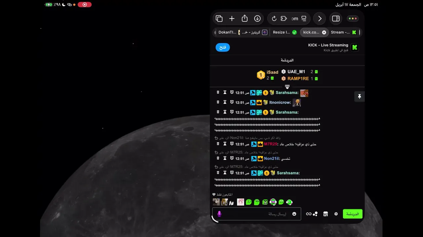Click the pin icon beside chat
The height and width of the screenshot is (237, 423).
pos(359,96)
